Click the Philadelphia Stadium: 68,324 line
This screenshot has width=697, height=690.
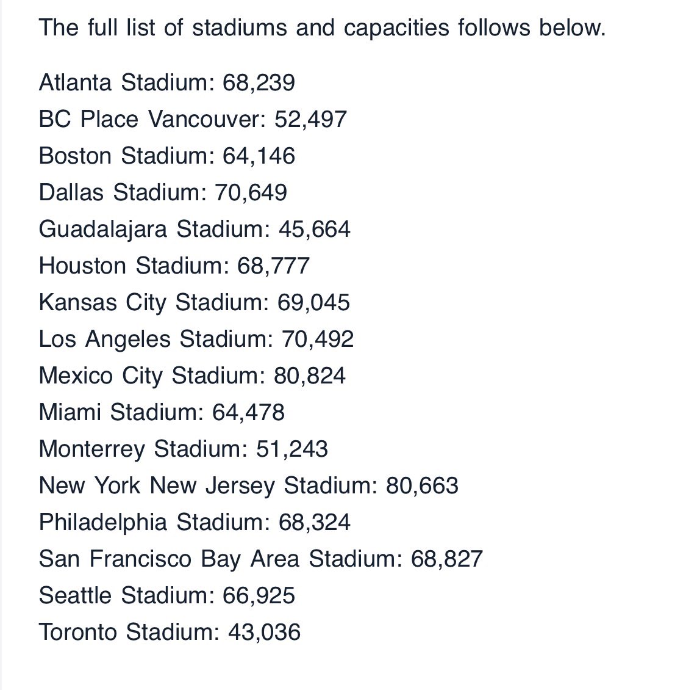[195, 522]
